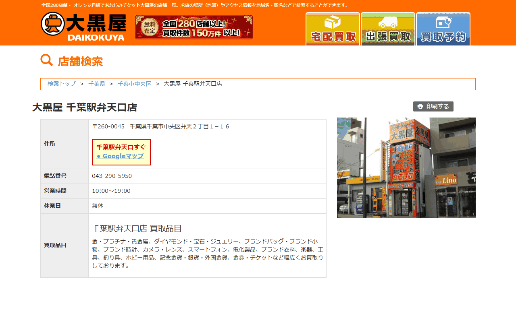Click the 千葉駅弁天口店 買取品目 subheading
This screenshot has height=322, width=516.
(137, 229)
